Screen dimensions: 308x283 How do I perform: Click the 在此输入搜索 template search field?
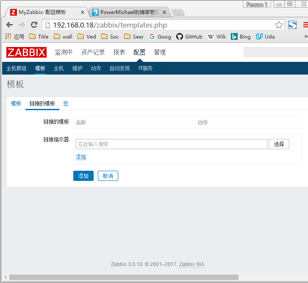point(172,144)
